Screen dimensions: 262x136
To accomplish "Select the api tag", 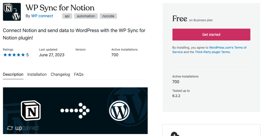I will pos(67,16).
